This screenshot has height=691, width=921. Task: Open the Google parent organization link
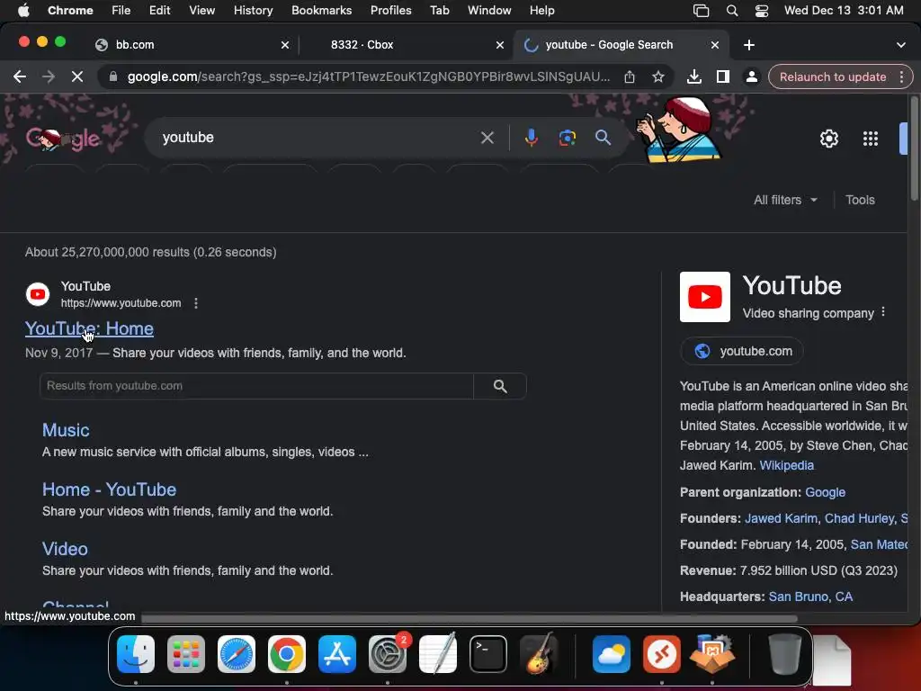tap(825, 492)
